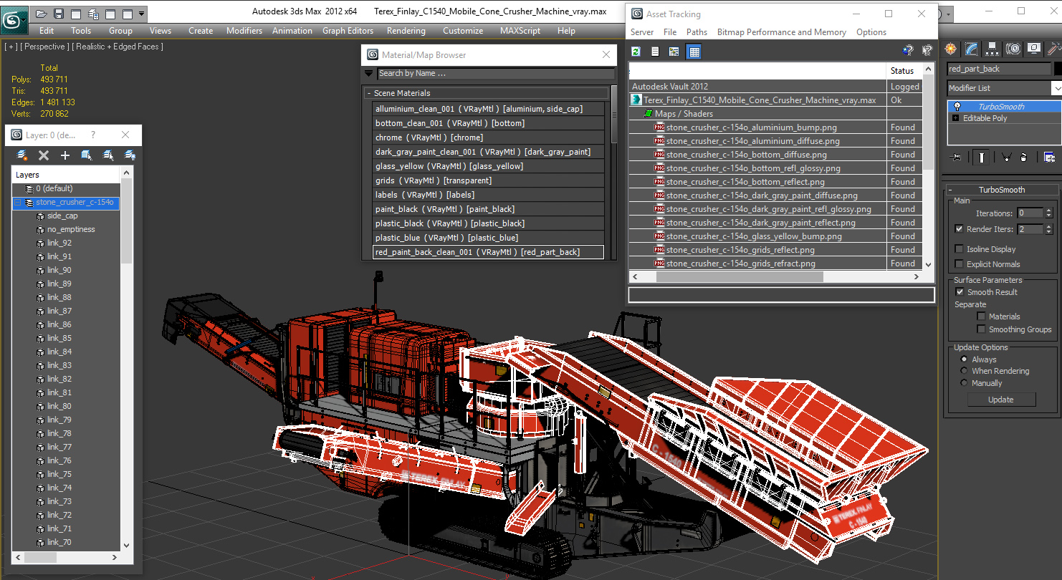Image resolution: width=1062 pixels, height=580 pixels.
Task: Select chrome (VRayMtl) material entry
Action: [489, 137]
